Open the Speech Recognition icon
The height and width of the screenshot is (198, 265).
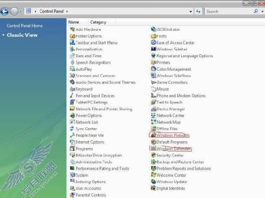click(x=72, y=62)
